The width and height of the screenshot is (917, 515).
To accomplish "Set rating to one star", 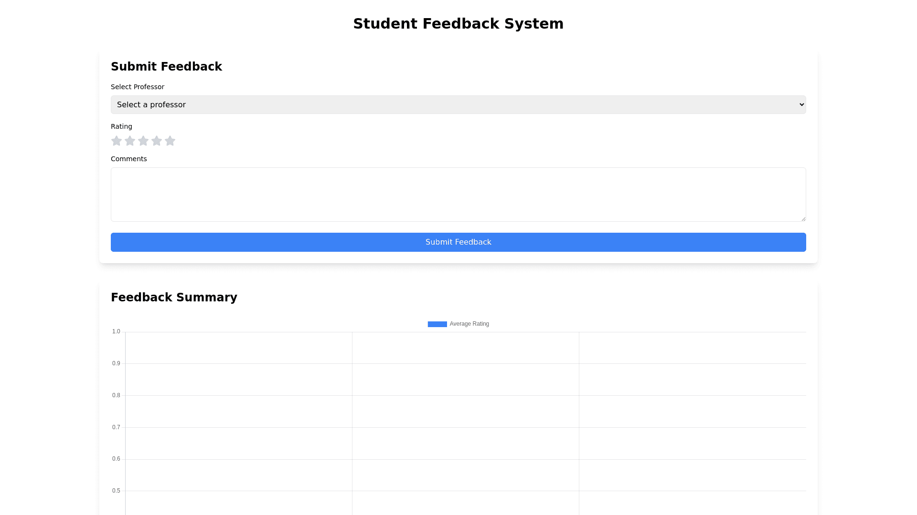I will click(117, 141).
